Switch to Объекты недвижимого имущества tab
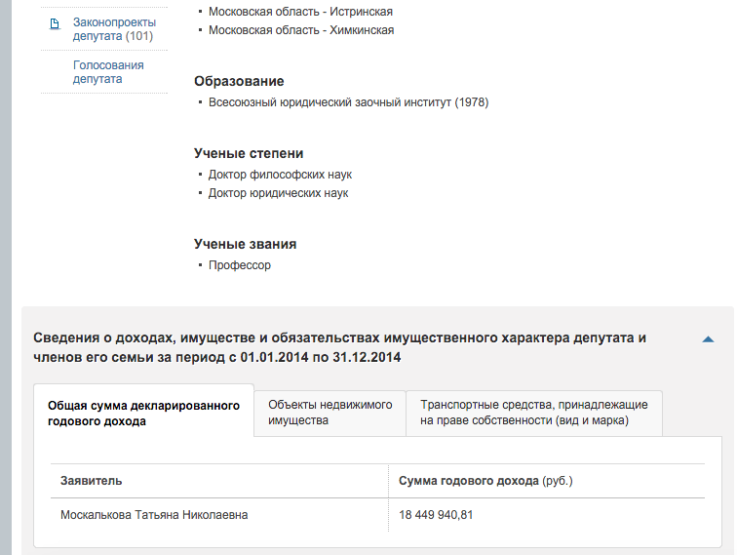Screen dimensions: 737x555 point(330,413)
